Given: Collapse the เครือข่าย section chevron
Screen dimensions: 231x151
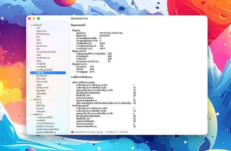Looking at the screenshot, I should (x=31, y=100).
